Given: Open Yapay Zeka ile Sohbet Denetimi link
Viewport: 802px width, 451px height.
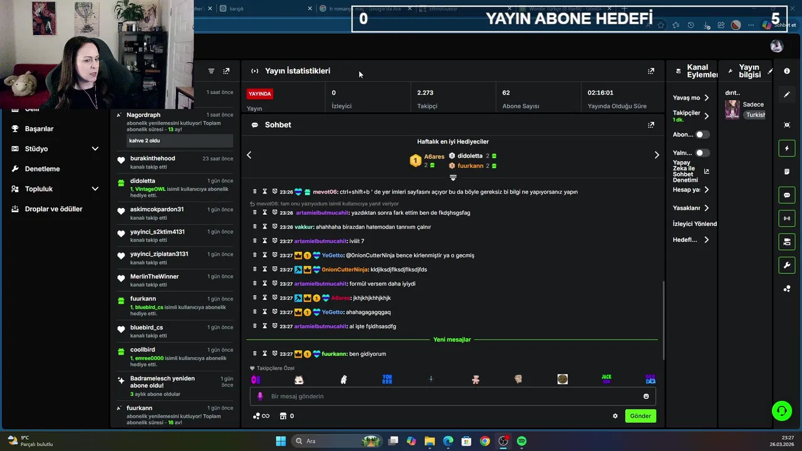Looking at the screenshot, I should (x=691, y=171).
